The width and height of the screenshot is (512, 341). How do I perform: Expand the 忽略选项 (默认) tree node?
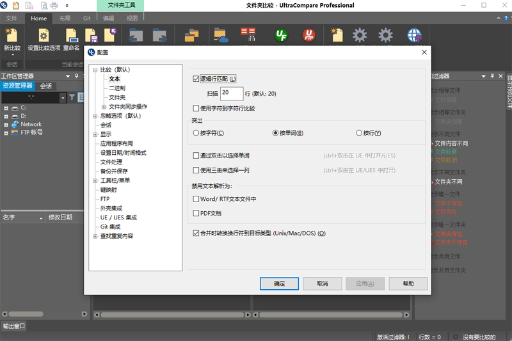[95, 116]
